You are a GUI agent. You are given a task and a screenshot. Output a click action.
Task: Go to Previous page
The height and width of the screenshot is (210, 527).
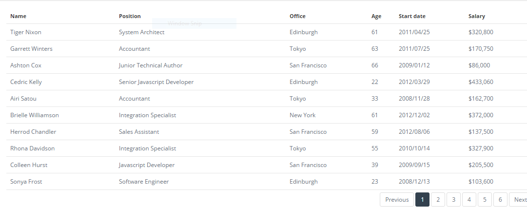point(397,200)
